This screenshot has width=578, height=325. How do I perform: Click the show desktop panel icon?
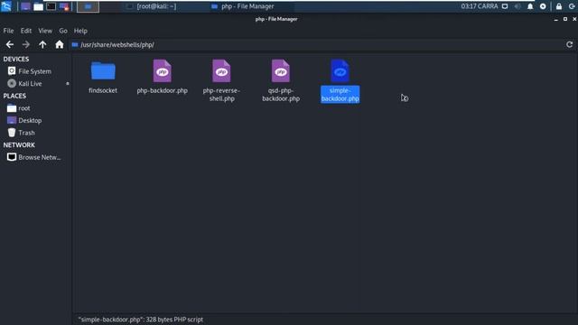[x=25, y=6]
